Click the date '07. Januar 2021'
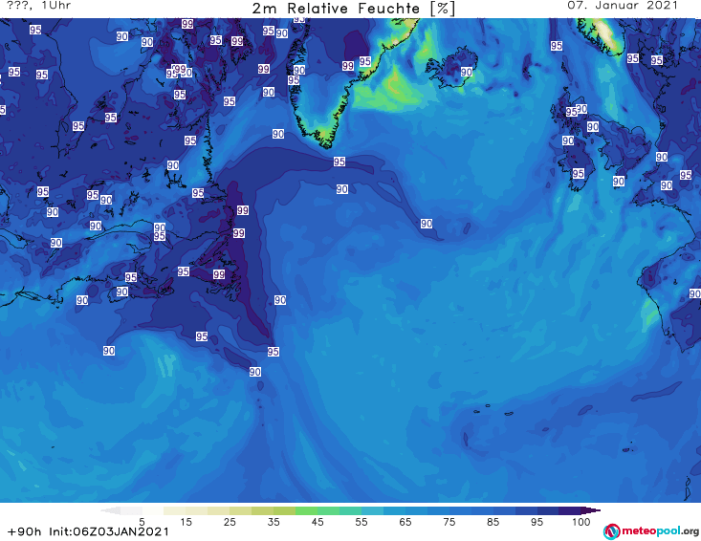The image size is (701, 541). [x=623, y=6]
